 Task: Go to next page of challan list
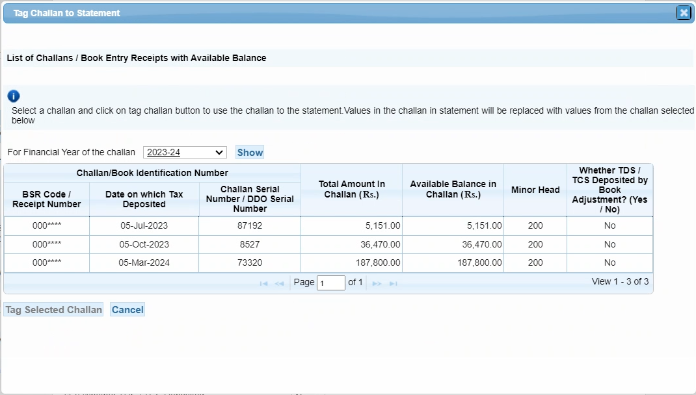[x=377, y=283]
